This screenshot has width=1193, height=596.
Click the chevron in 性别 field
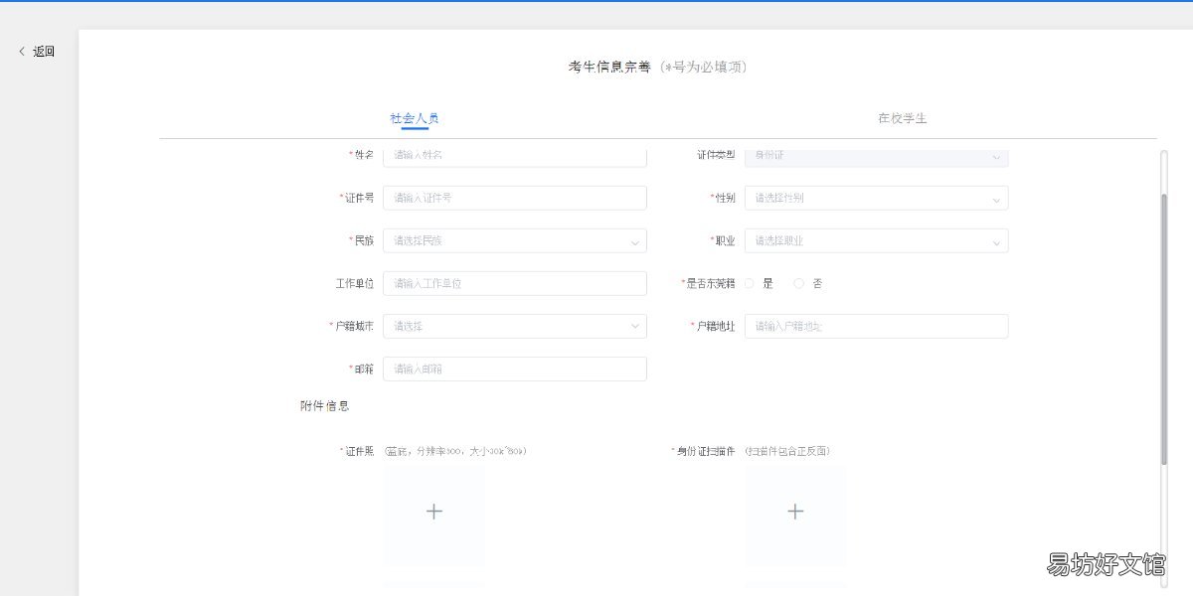[x=996, y=199]
